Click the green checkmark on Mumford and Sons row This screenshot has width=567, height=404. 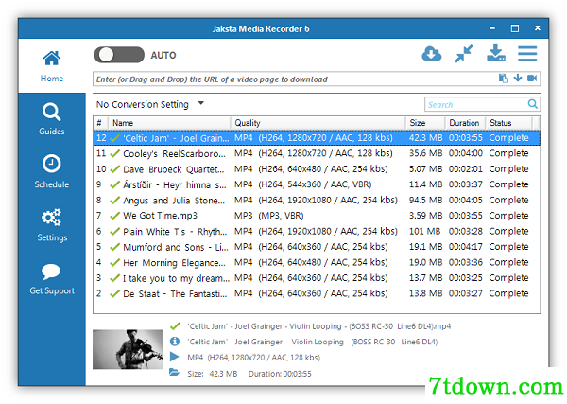point(114,247)
